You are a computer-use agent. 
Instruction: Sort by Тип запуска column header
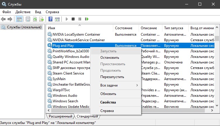tap(175, 28)
